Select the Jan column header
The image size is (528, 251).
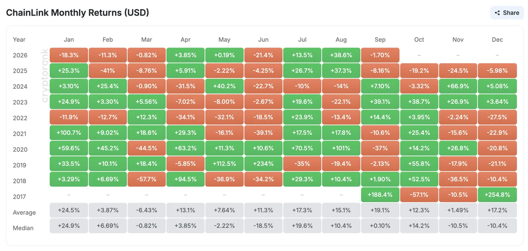69,39
